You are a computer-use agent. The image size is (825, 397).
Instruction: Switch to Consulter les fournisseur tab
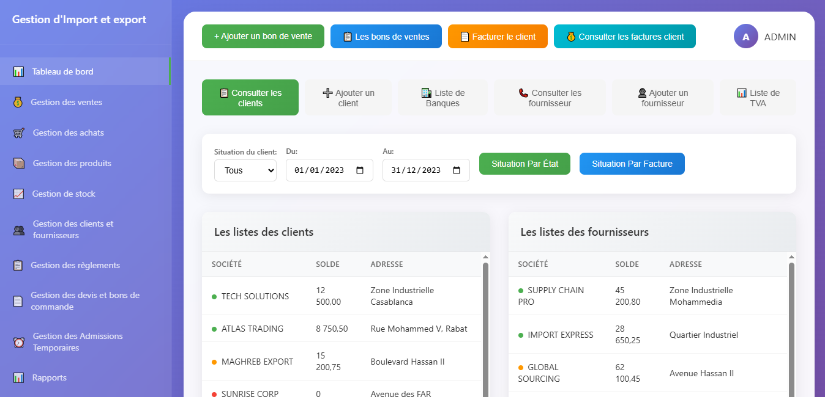point(550,98)
